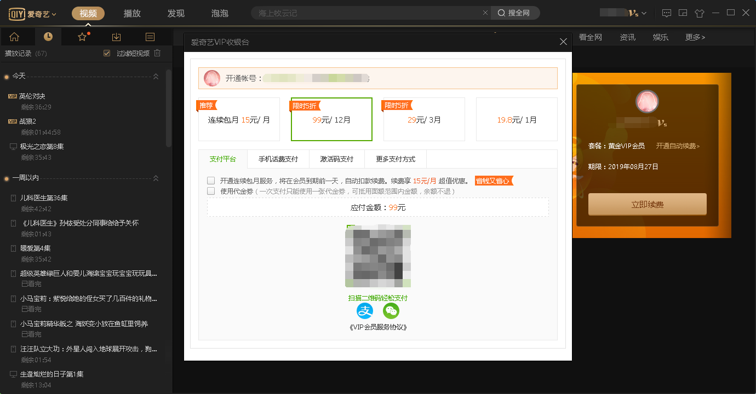Switch to the 视频 tab

pos(88,13)
